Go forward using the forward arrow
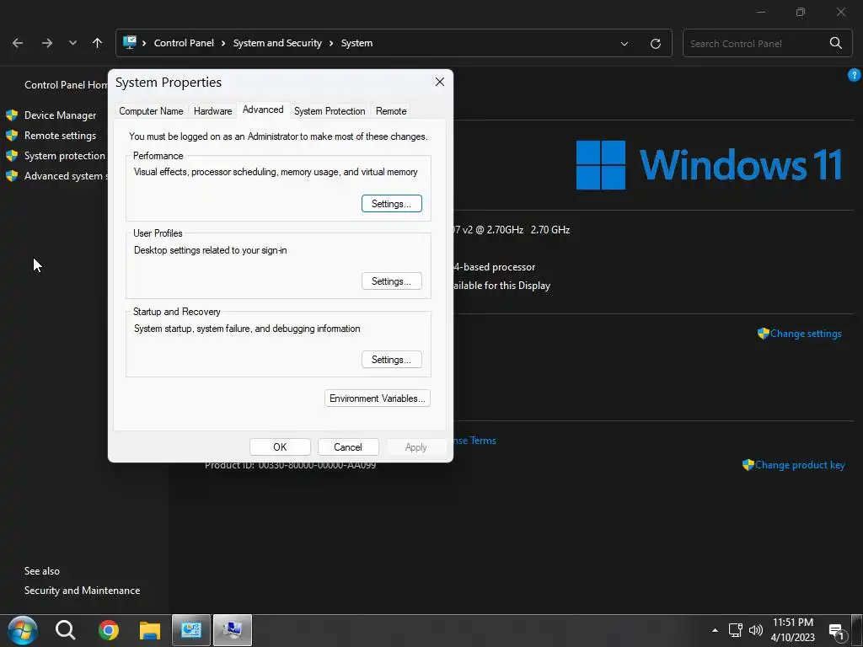Viewport: 863px width, 647px height. 47,43
